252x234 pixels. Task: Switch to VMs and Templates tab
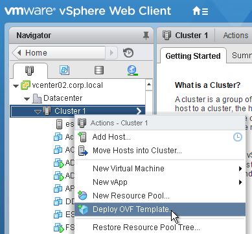tap(64, 70)
